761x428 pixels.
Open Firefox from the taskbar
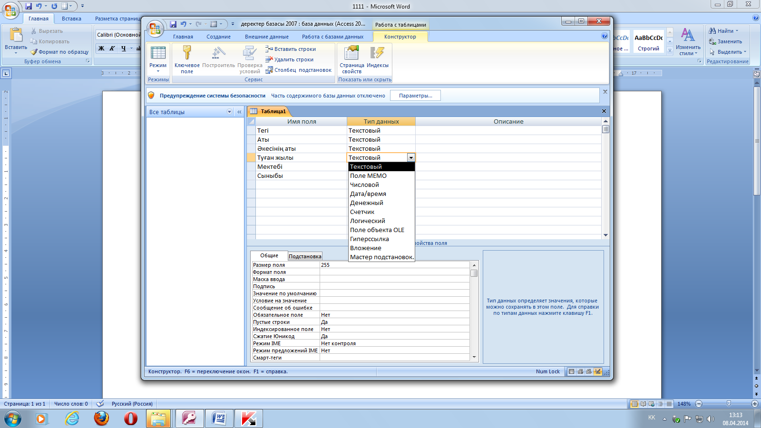click(101, 418)
